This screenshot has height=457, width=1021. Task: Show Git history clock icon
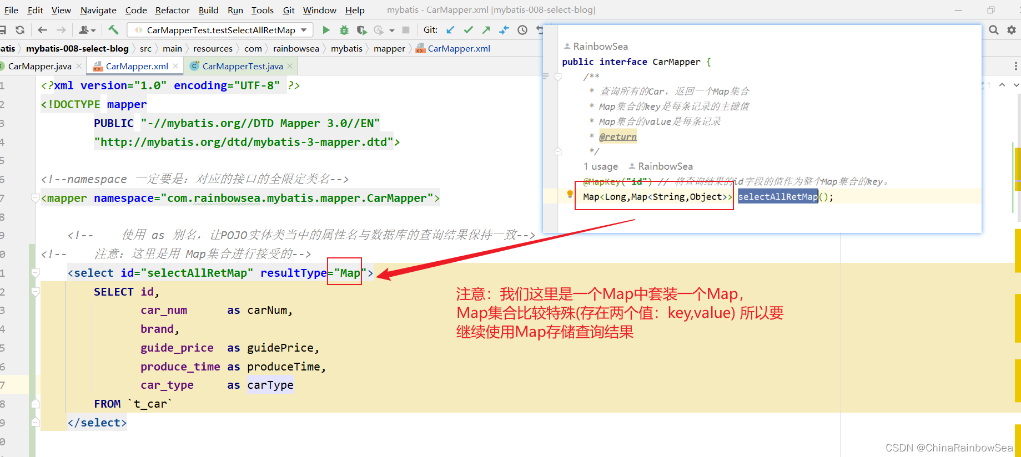pyautogui.click(x=522, y=30)
